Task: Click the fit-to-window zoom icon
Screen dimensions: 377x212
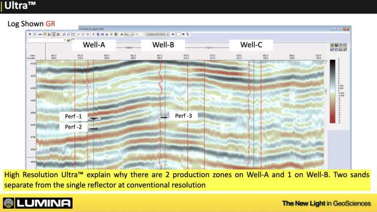Action: click(73, 34)
